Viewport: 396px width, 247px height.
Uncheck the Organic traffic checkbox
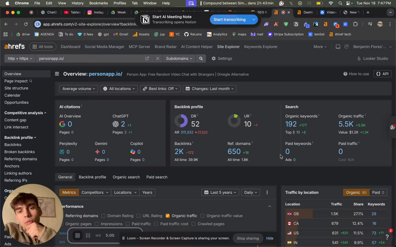click(x=168, y=216)
